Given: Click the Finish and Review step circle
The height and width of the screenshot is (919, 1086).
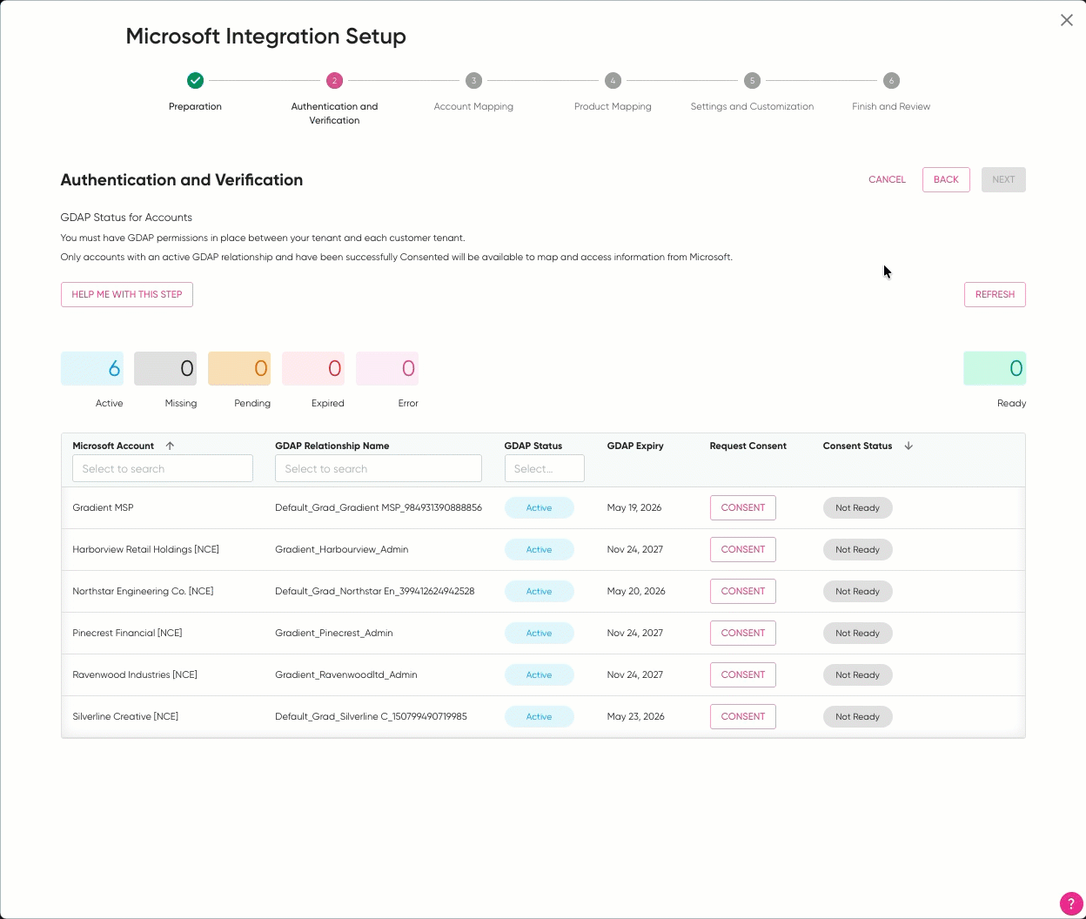Looking at the screenshot, I should click(891, 81).
